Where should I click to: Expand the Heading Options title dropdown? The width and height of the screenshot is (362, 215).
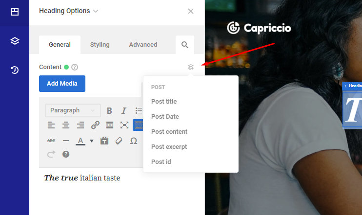point(96,11)
